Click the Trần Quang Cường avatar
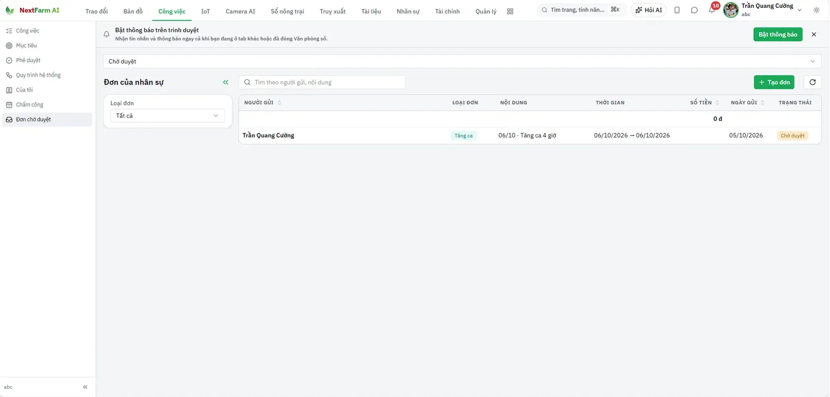 [731, 10]
